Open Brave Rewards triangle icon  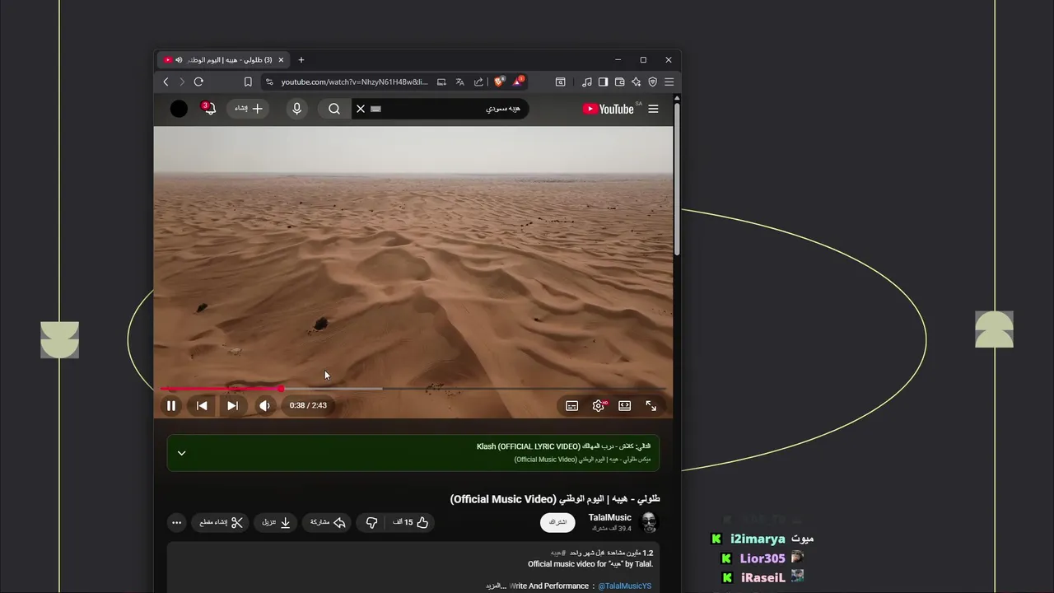pyautogui.click(x=519, y=82)
